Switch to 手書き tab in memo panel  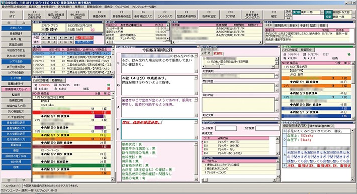304,26
